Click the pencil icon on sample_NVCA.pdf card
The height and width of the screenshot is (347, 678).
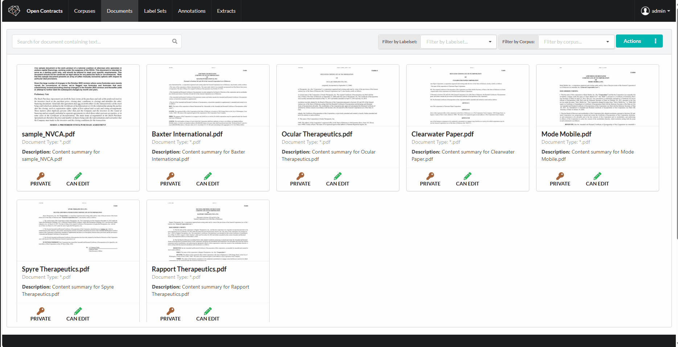coord(78,176)
